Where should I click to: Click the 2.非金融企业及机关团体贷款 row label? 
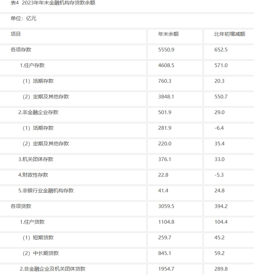[53, 269]
